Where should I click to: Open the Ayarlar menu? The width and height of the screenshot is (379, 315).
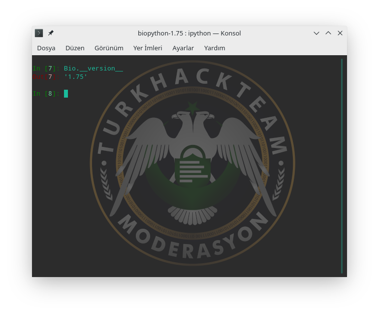pyautogui.click(x=183, y=48)
